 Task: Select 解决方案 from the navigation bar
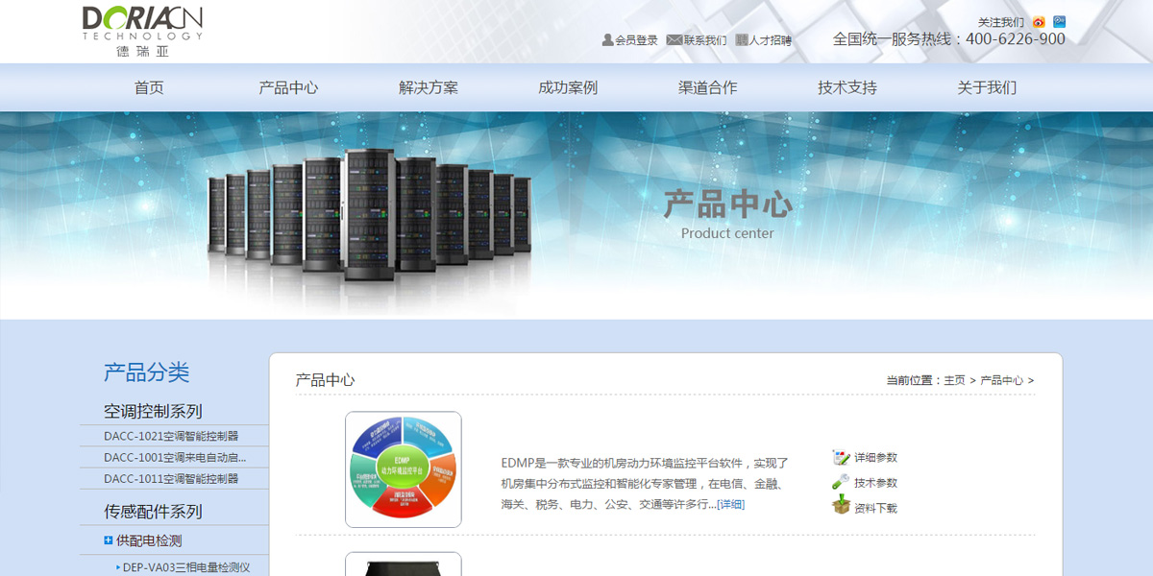(429, 87)
